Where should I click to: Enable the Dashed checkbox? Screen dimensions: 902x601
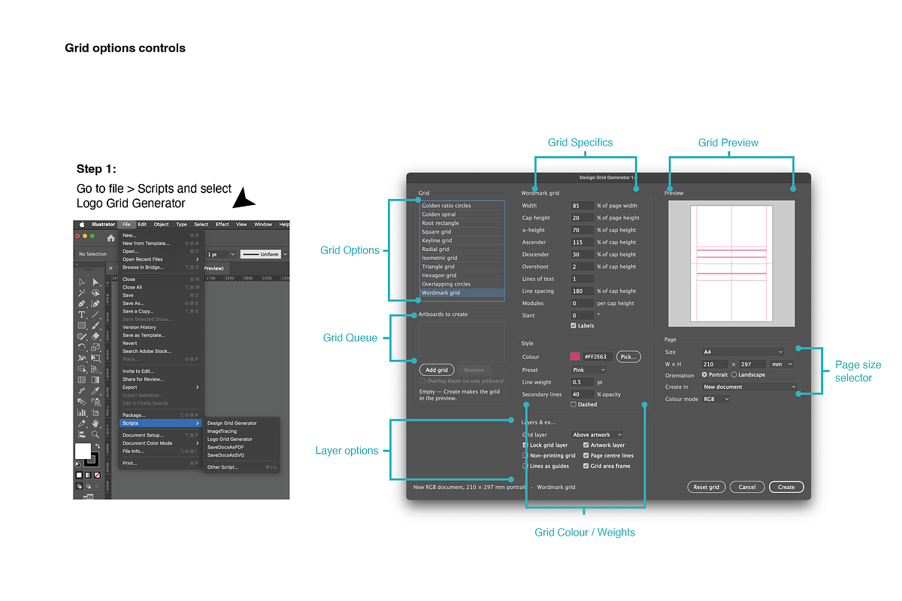click(574, 404)
